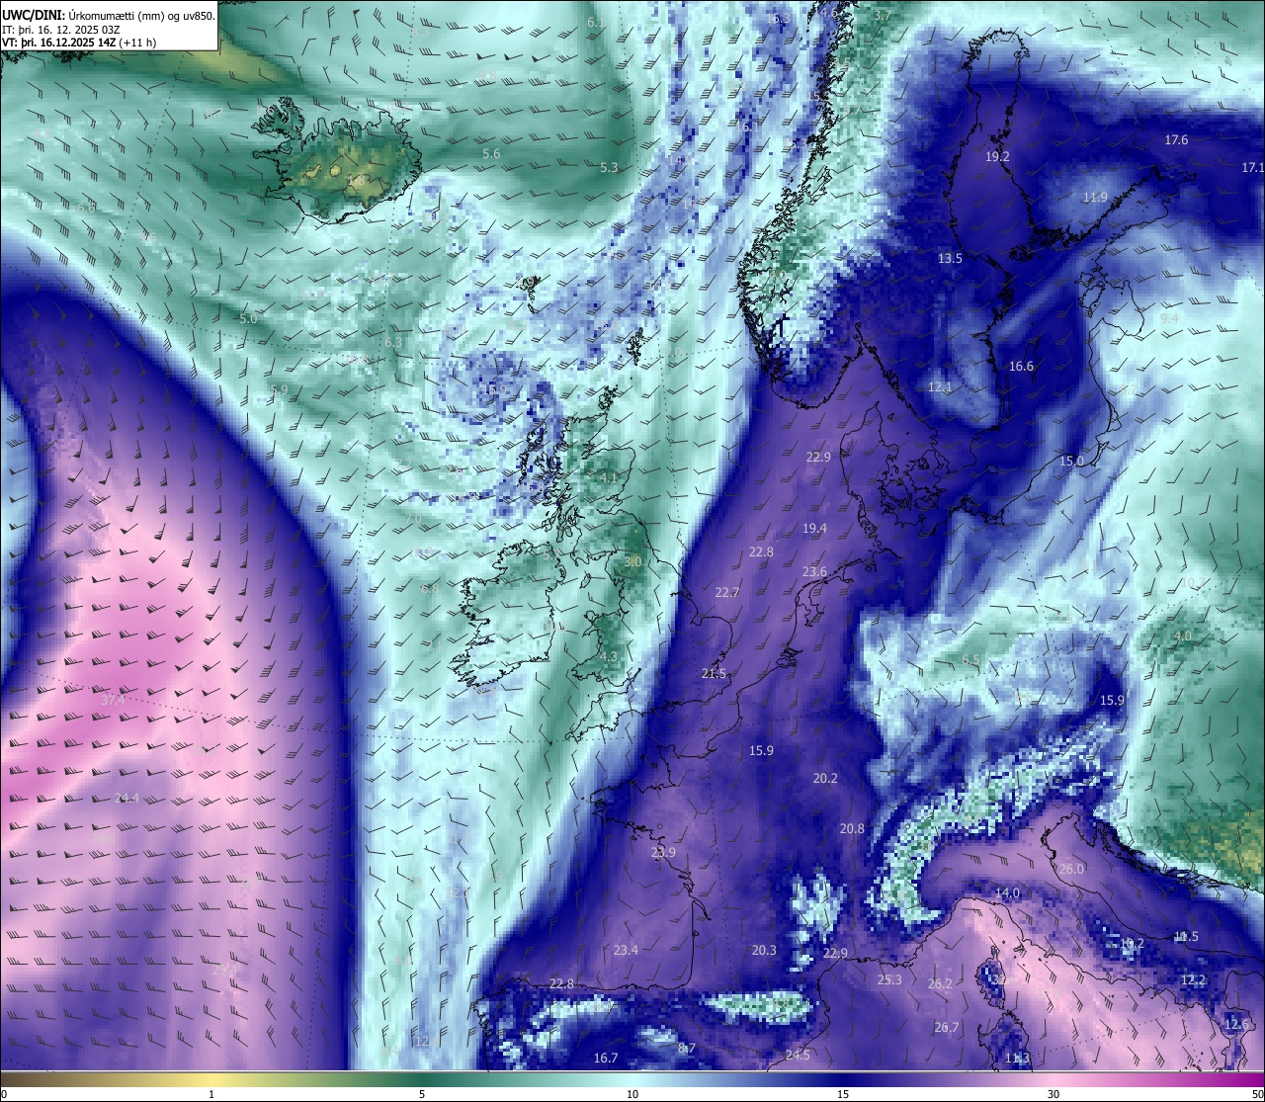Click the map value '22.7'

click(726, 592)
